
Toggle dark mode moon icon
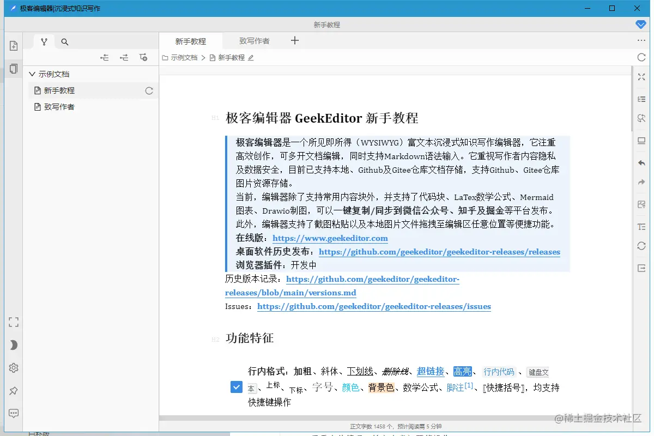(x=14, y=345)
